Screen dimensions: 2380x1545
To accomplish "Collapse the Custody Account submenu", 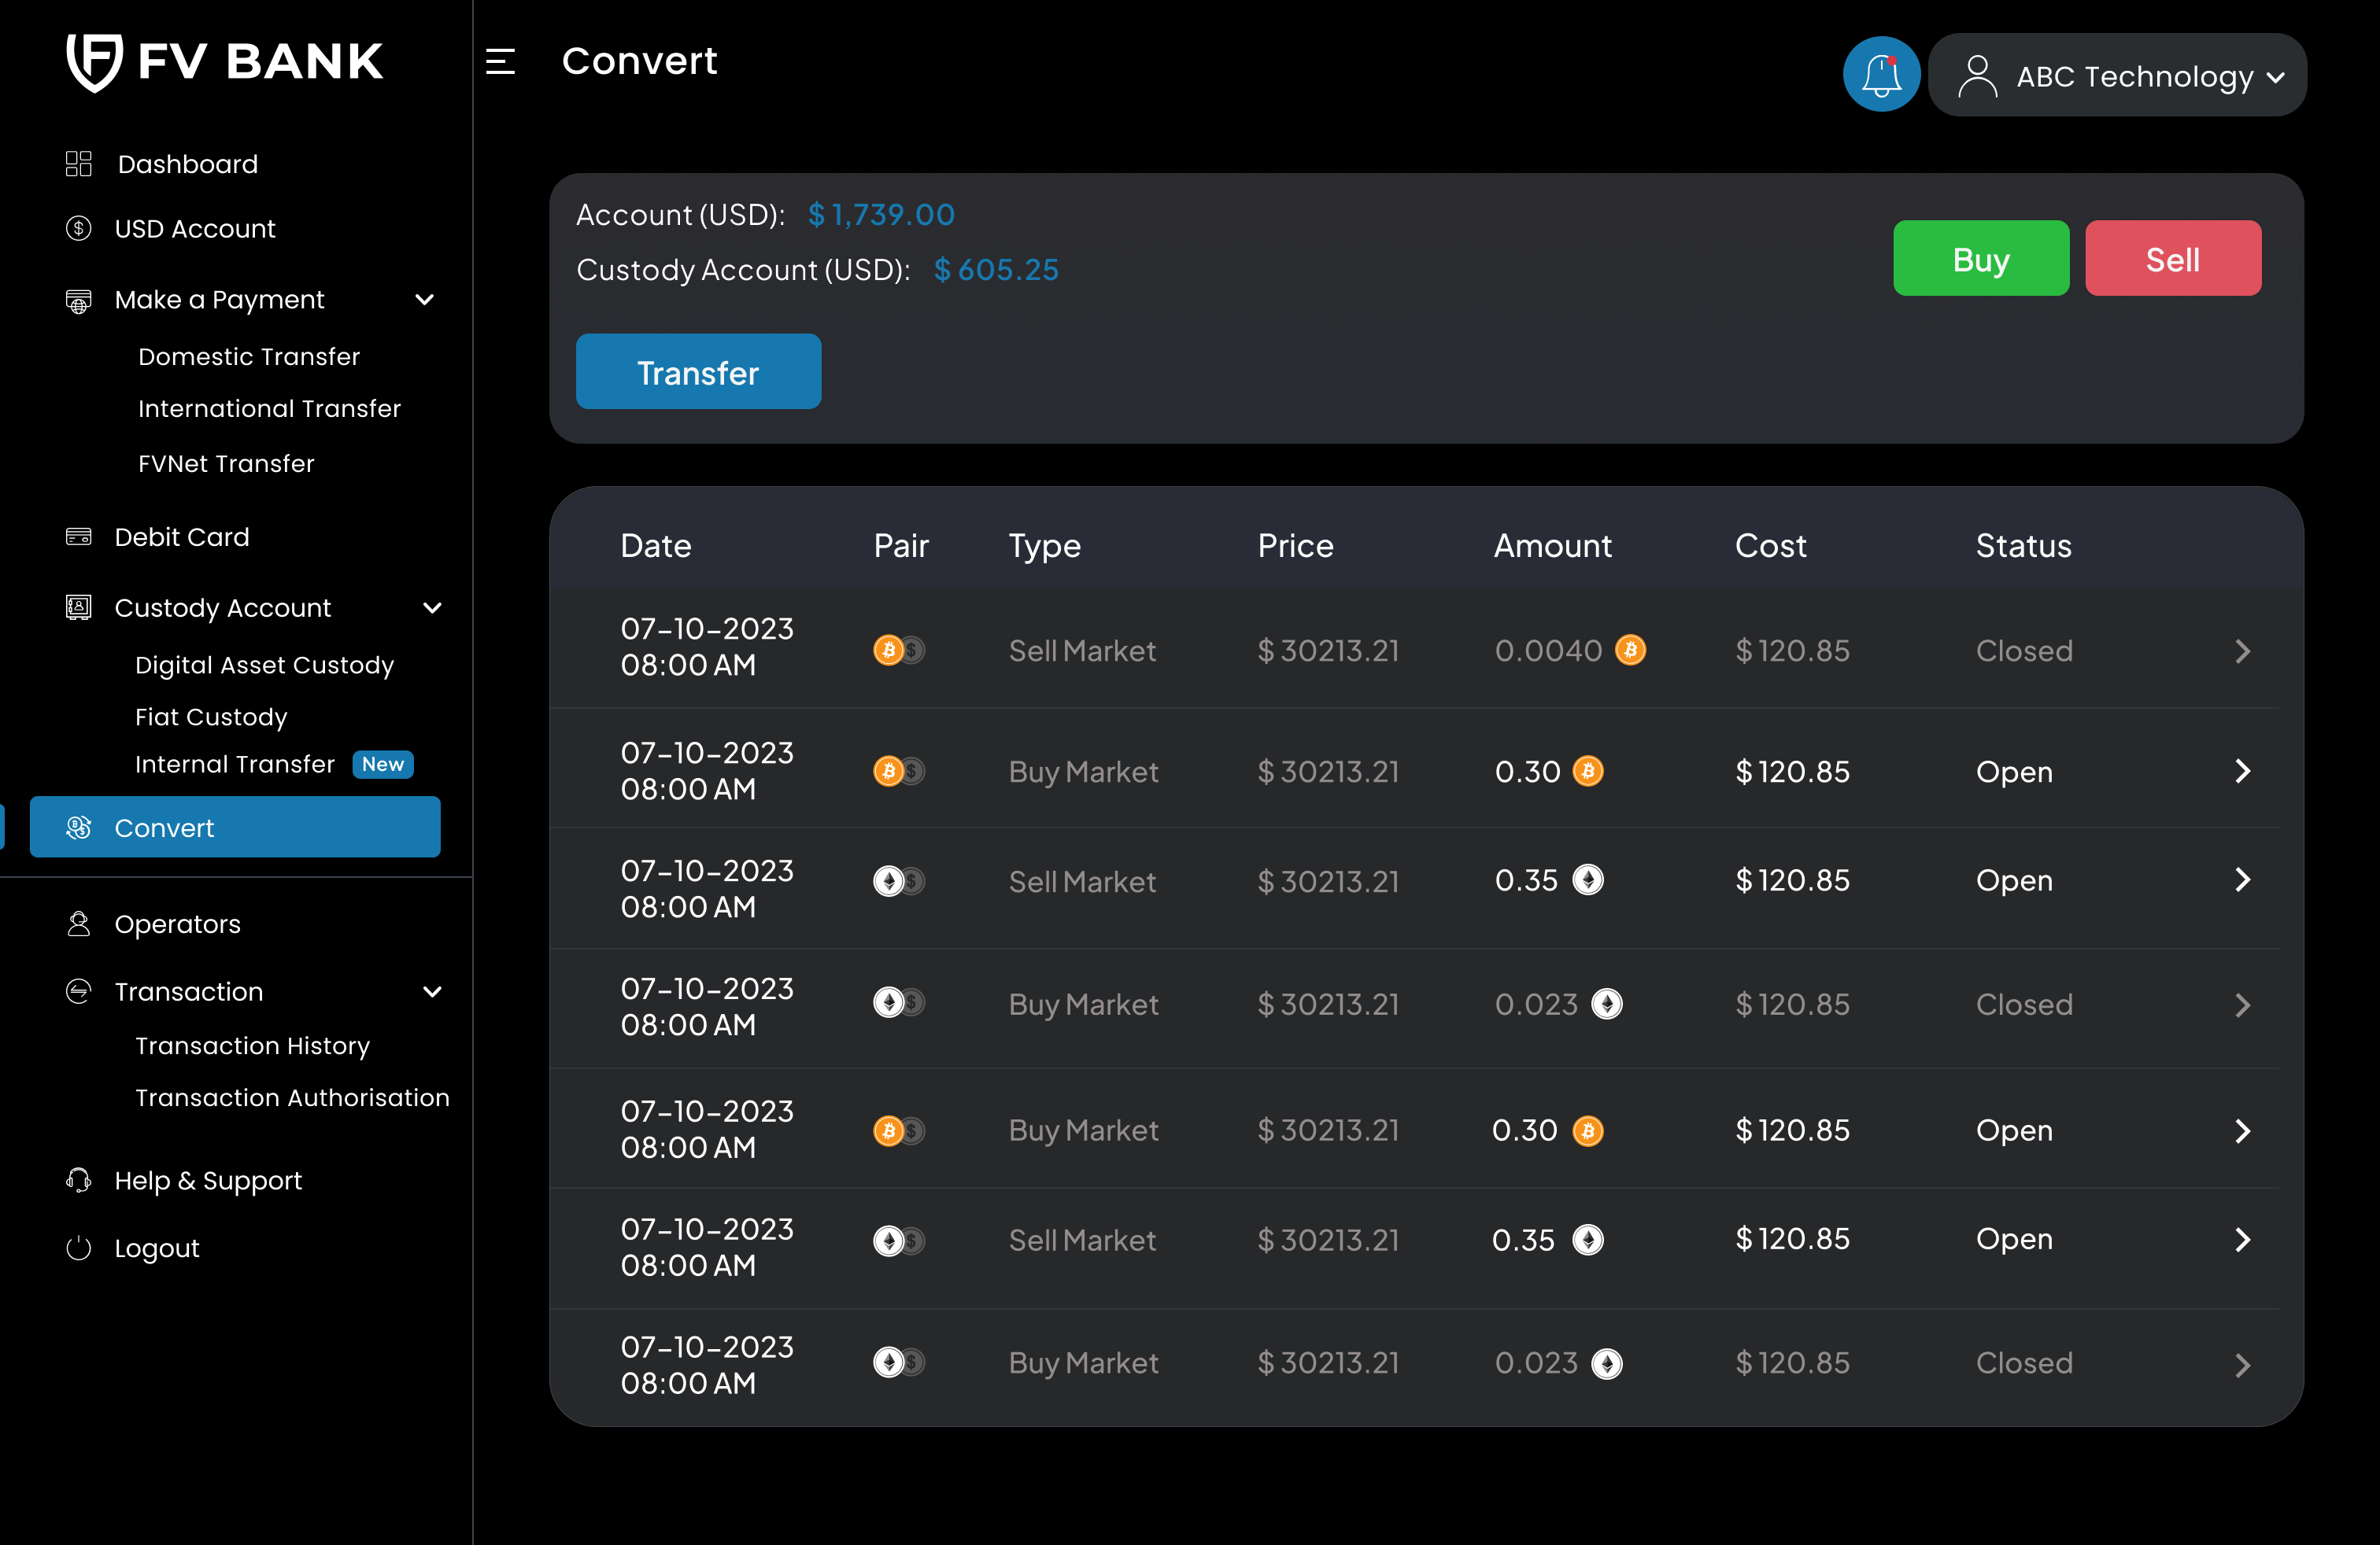I will point(432,607).
